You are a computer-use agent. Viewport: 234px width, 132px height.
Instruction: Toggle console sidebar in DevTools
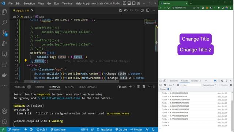pyautogui.click(x=161, y=85)
